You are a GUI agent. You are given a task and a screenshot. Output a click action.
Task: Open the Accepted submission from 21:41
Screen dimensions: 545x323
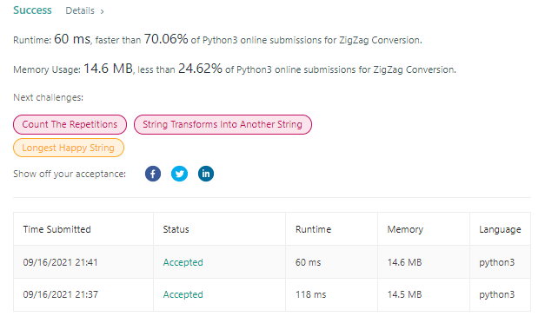(x=183, y=262)
